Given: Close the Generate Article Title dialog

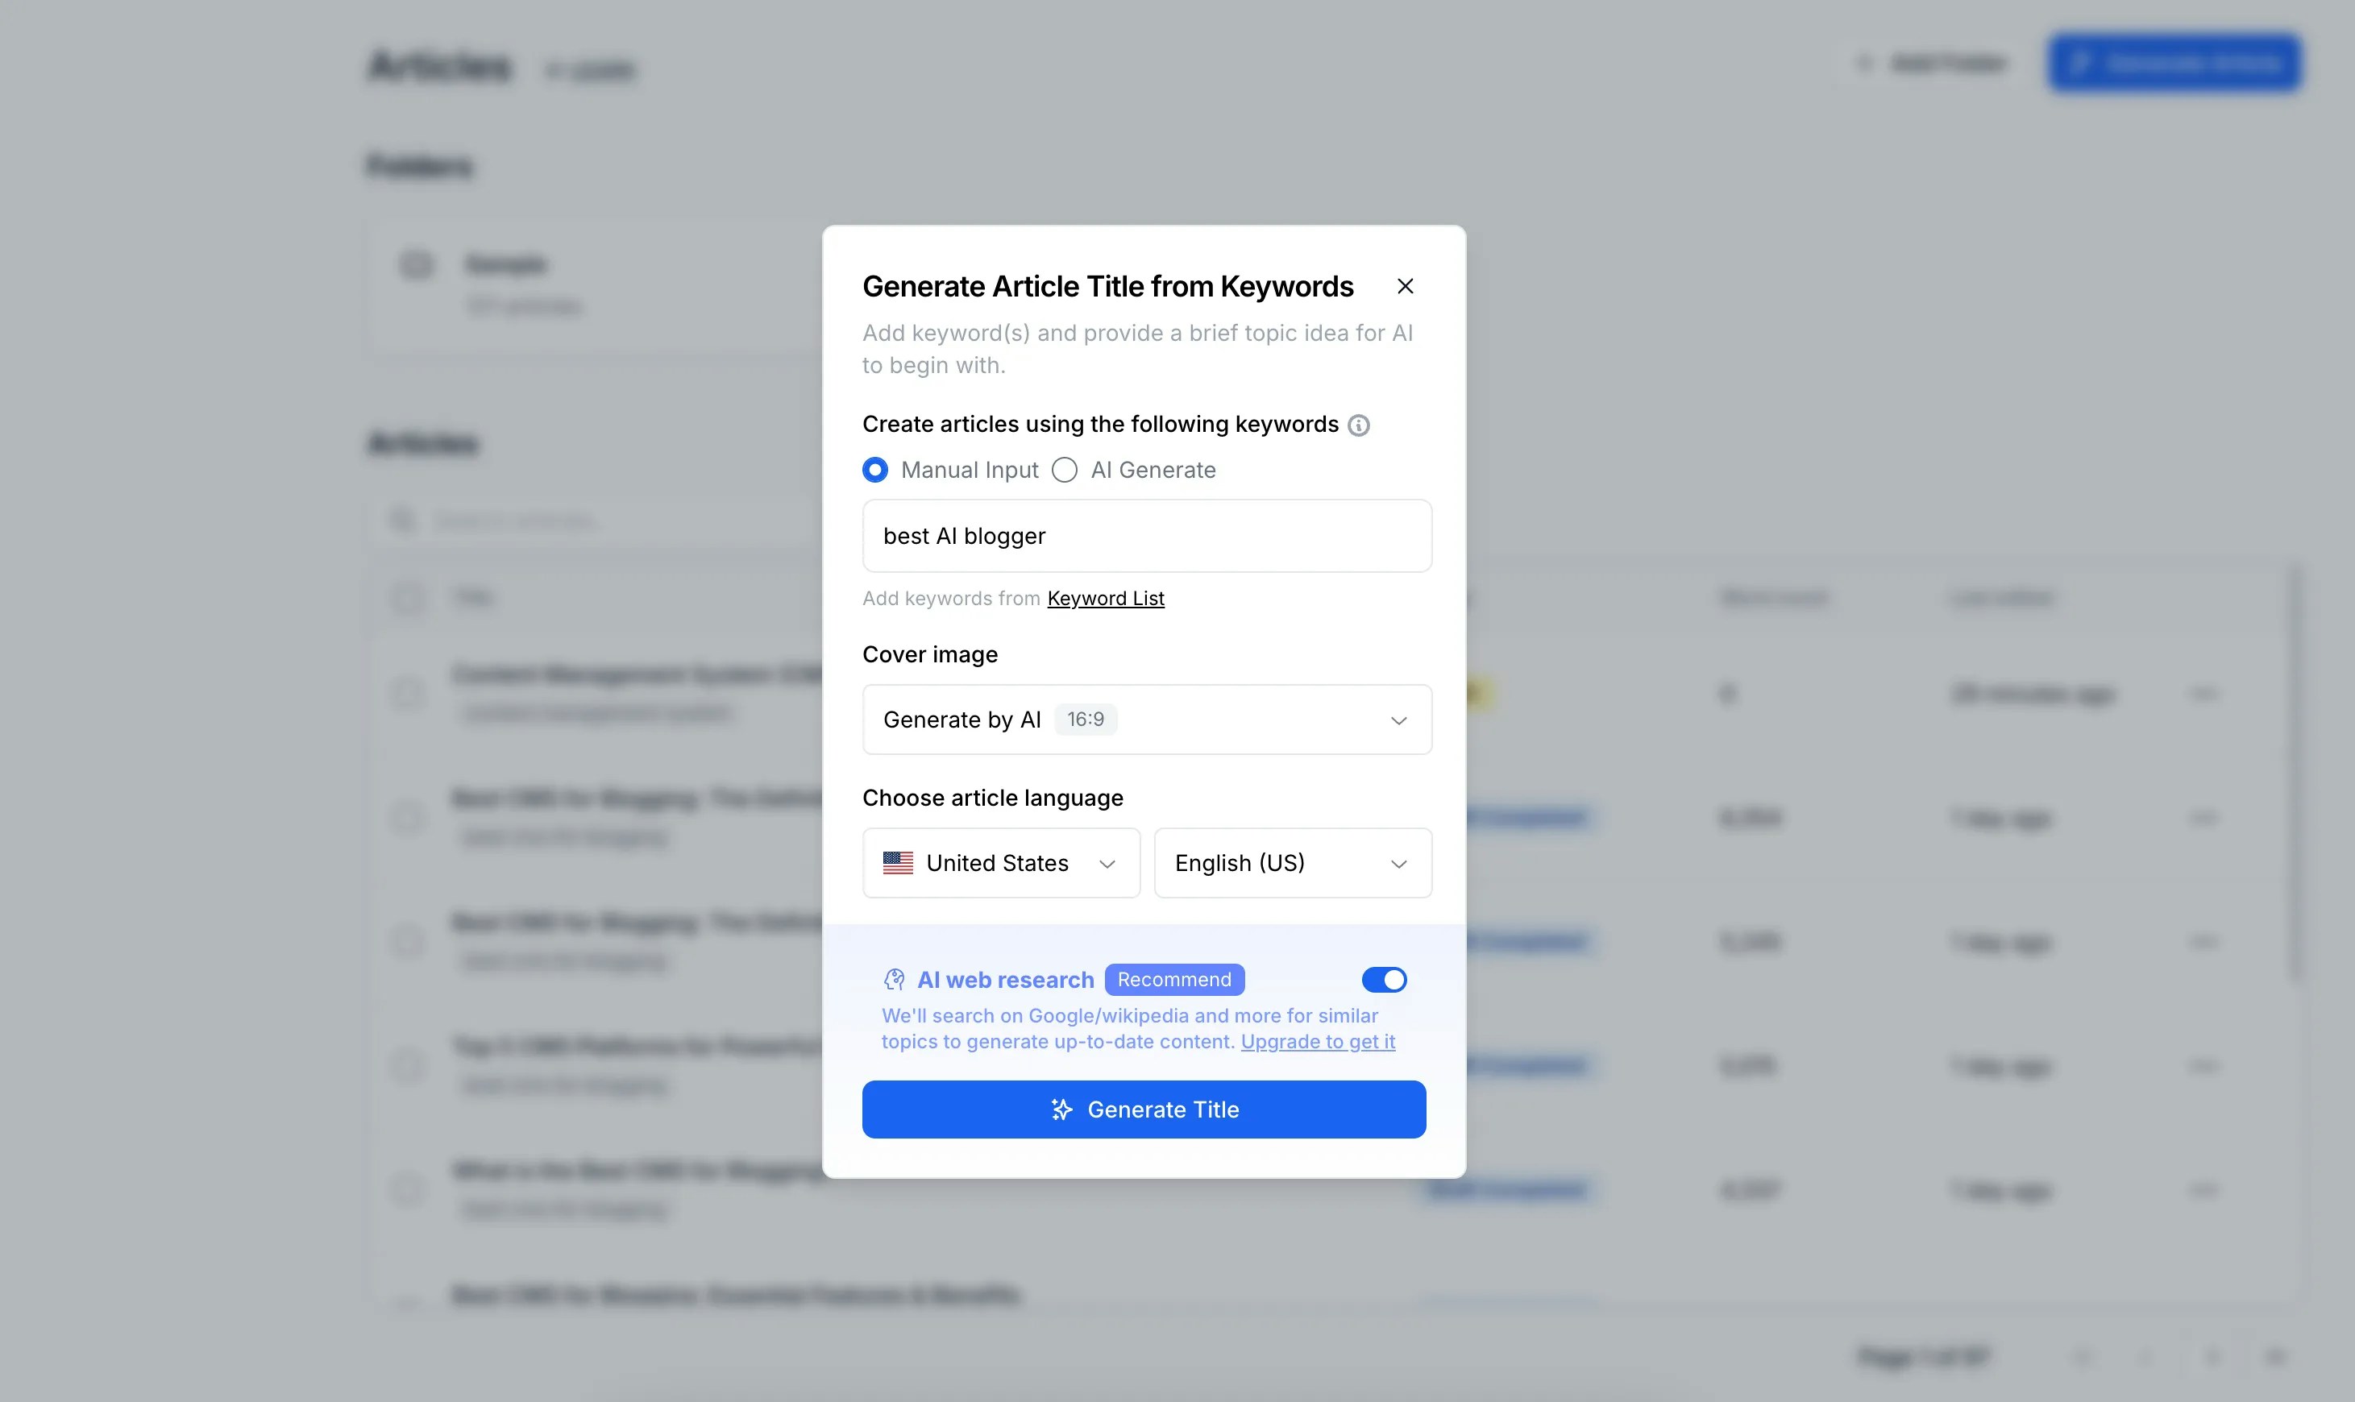Looking at the screenshot, I should [x=1406, y=285].
